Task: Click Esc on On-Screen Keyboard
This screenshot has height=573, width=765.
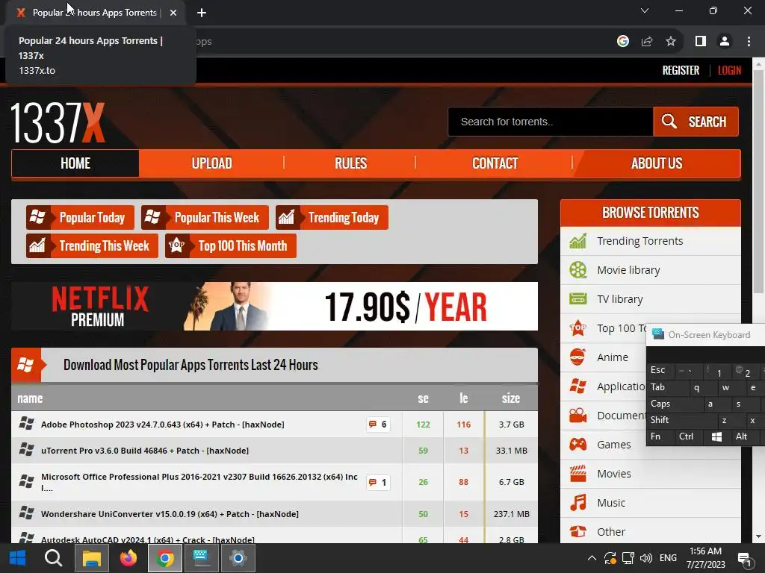Action: tap(660, 370)
